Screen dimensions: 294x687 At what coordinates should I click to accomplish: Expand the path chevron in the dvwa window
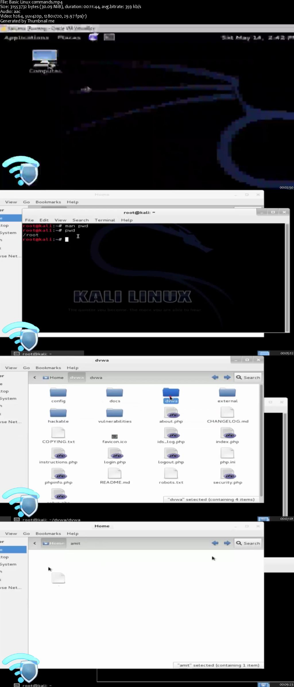tap(35, 377)
